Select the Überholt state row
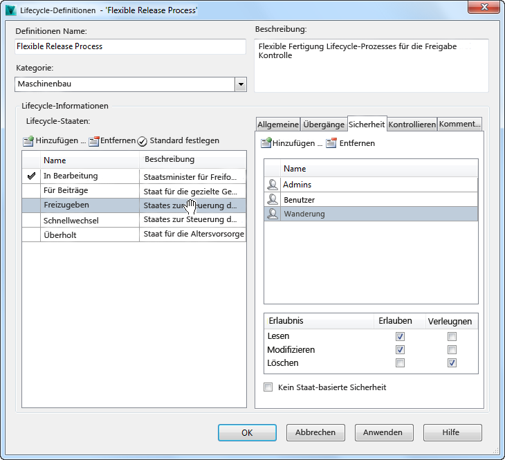The height and width of the screenshot is (460, 505). point(134,234)
